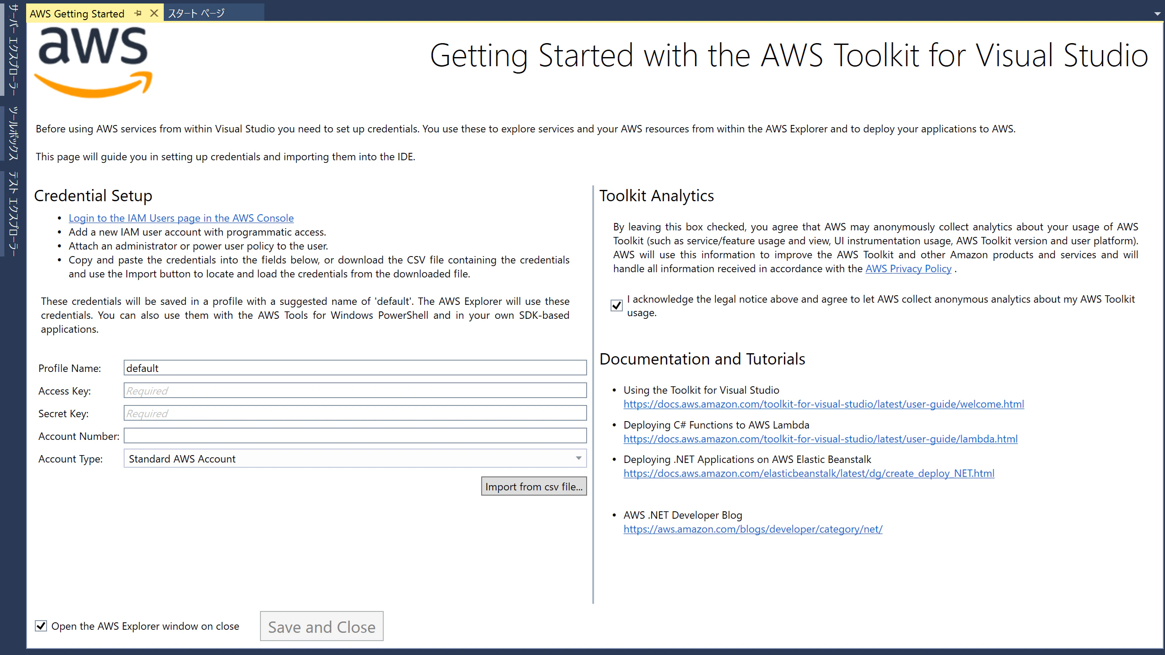Click the Account Number input field
This screenshot has width=1165, height=655.
[x=355, y=436]
